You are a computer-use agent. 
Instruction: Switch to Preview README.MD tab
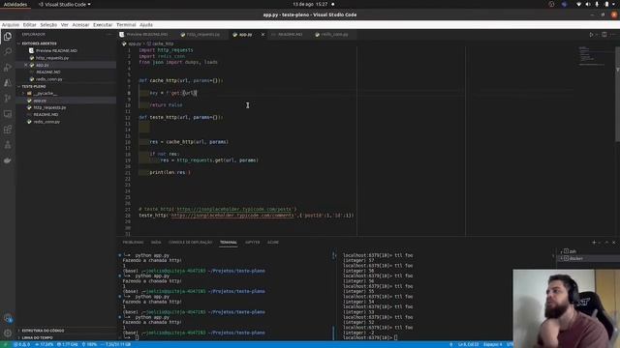(146, 35)
